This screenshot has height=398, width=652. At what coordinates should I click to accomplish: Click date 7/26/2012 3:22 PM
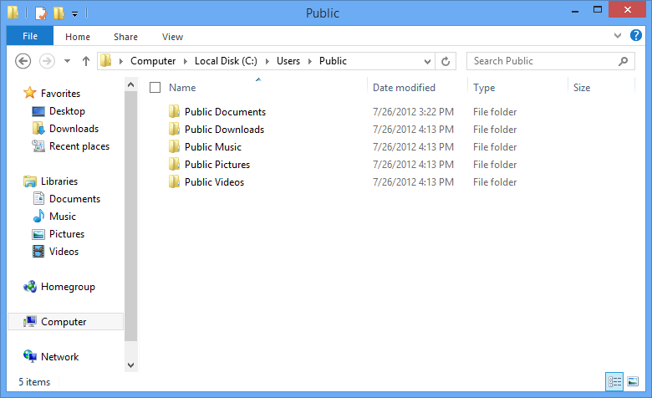click(413, 112)
